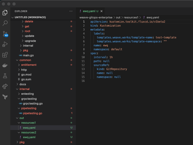Expand the update folder
The width and height of the screenshot is (193, 145).
click(43, 36)
